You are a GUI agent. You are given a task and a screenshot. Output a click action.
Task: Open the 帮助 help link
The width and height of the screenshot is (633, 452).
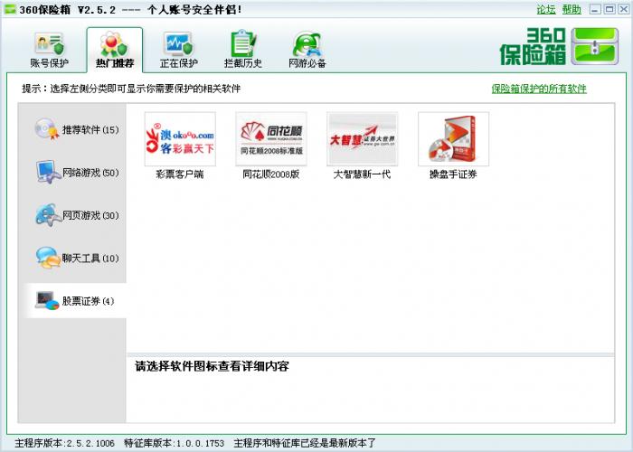572,9
